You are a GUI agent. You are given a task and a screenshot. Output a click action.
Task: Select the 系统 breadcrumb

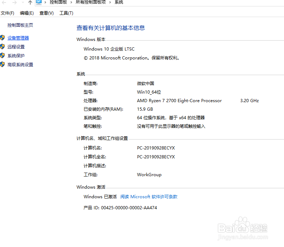[119, 2]
